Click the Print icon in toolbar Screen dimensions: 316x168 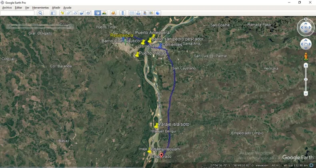tap(138, 13)
